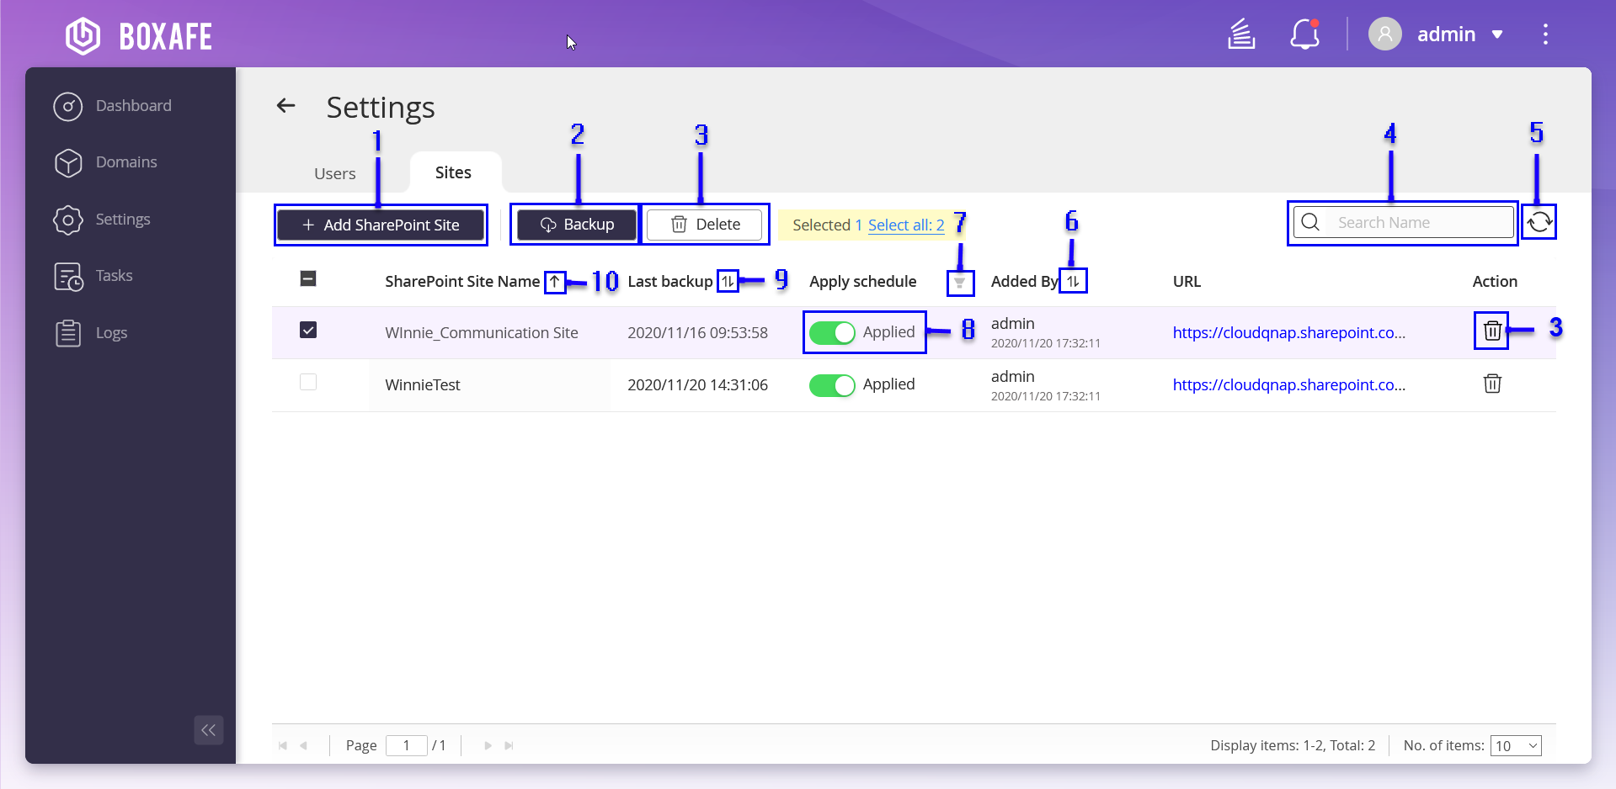Expand the admin account dropdown

pos(1497,34)
